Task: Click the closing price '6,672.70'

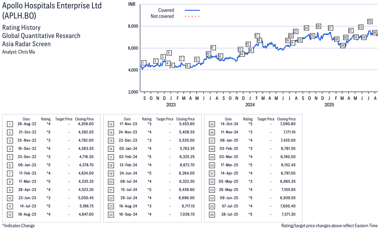Action: coord(187,165)
